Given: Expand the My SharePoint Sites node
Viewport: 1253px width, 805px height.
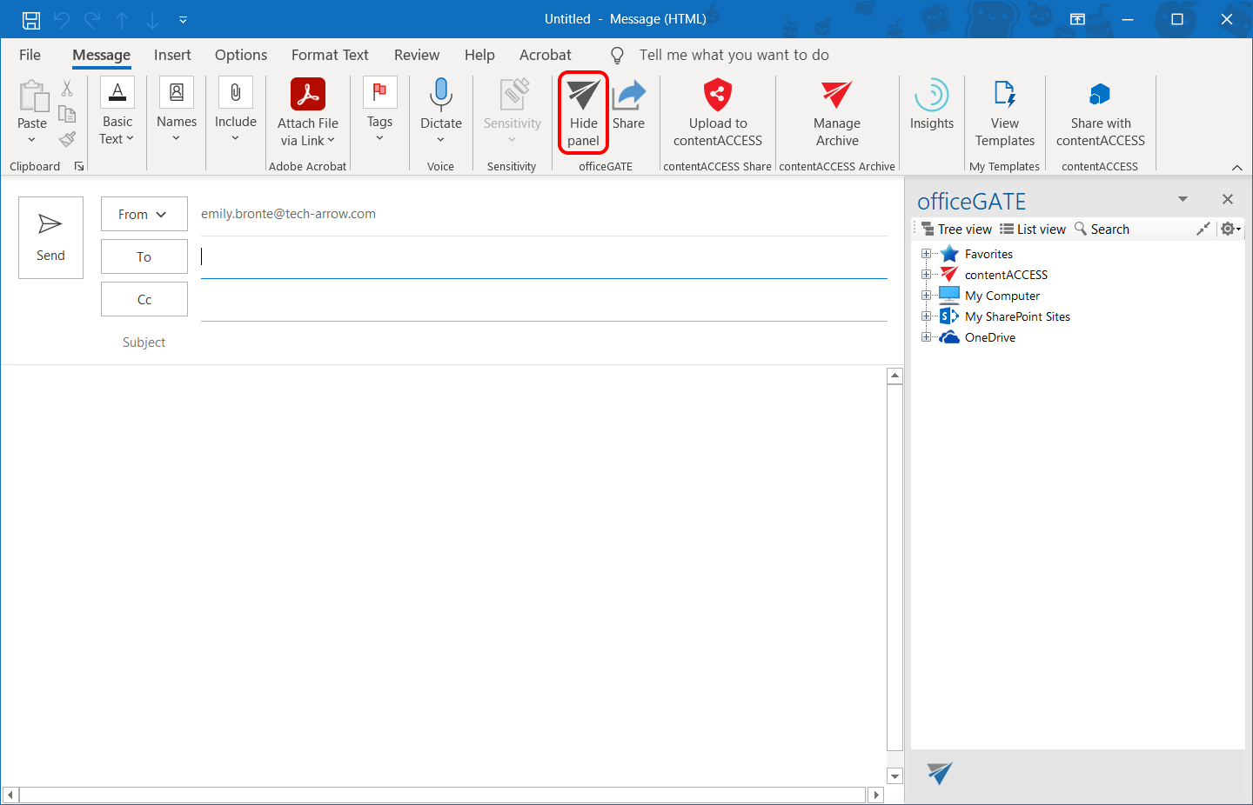Looking at the screenshot, I should click(x=926, y=316).
